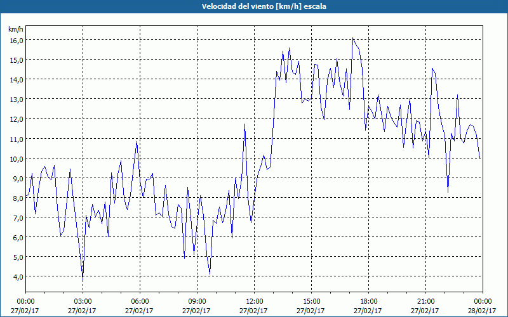
Task: Select the 13,0 y-axis value
Action: tap(17, 100)
